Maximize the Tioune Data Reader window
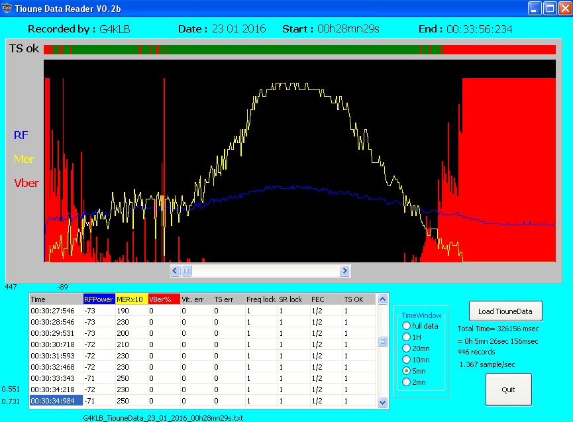Viewport: 573px width, 422px height. [550, 9]
